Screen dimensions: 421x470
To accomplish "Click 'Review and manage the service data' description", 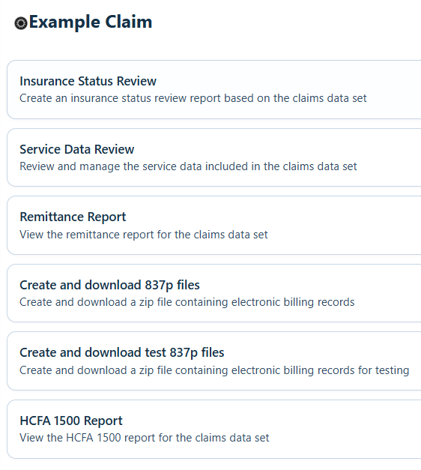I will point(188,166).
